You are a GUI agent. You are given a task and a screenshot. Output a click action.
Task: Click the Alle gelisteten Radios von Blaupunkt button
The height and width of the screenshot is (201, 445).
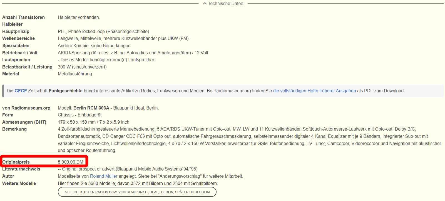[x=137, y=192]
